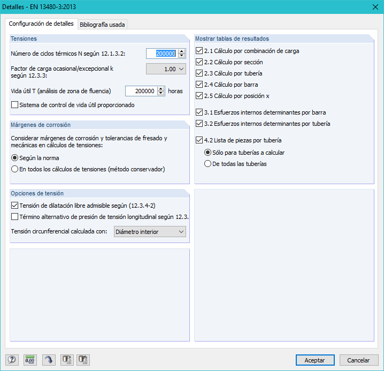Enable Término alternativo de presión checkbox

pyautogui.click(x=14, y=217)
